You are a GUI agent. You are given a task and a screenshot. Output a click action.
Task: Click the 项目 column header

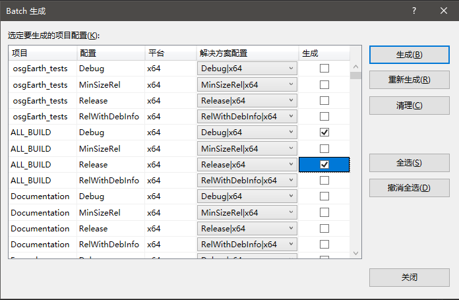point(42,53)
